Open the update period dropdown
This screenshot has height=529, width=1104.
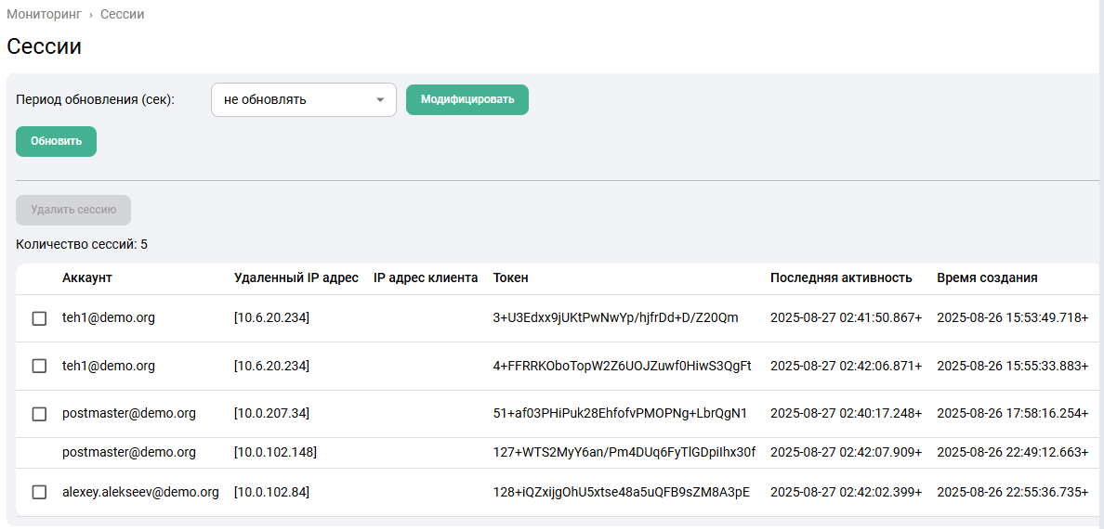pos(303,100)
